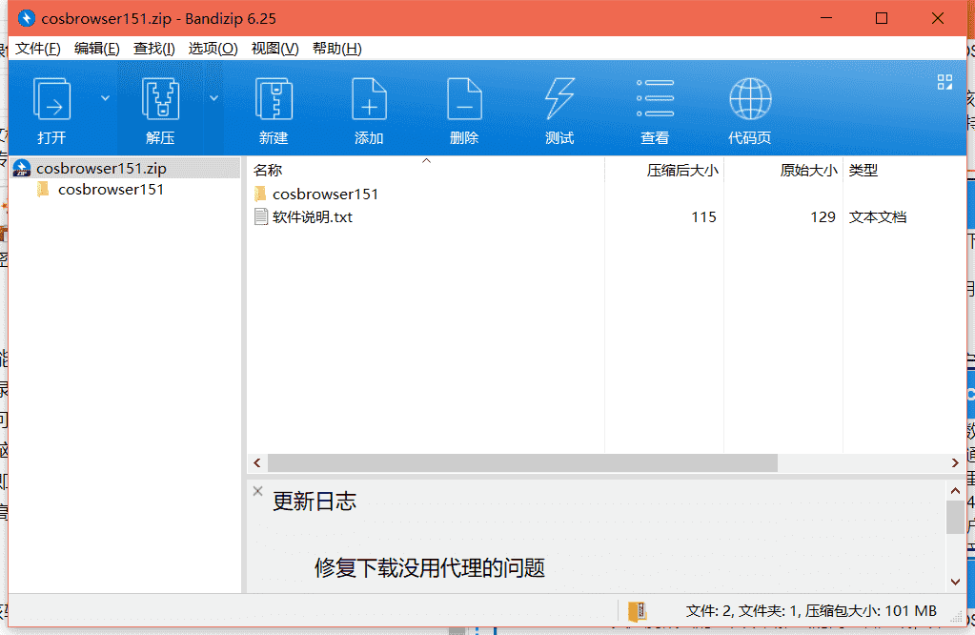The height and width of the screenshot is (635, 975).
Task: Open the 帮助(H) menu
Action: coord(337,49)
